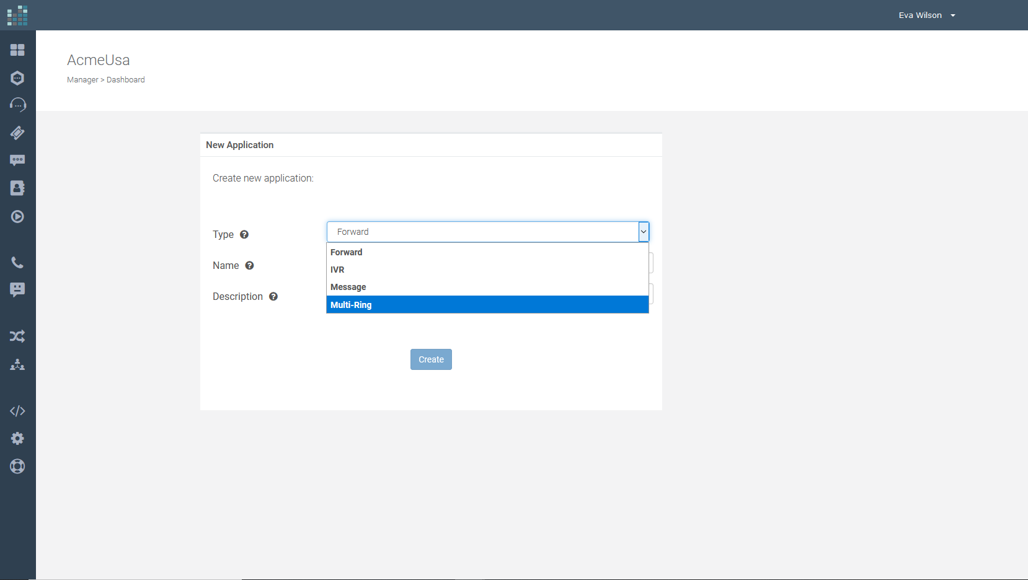Open the SMS message bubble sidebar icon
Screen dimensions: 1028x580
point(17,290)
